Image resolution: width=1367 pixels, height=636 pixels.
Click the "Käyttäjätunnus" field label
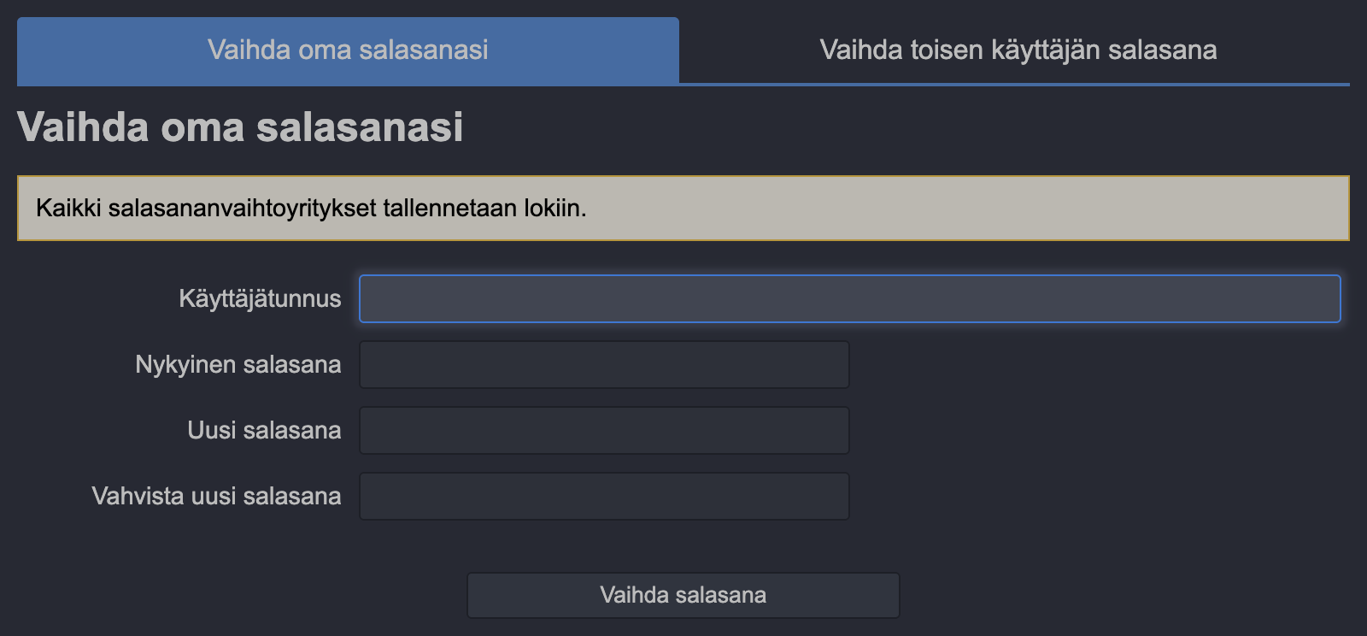[260, 298]
